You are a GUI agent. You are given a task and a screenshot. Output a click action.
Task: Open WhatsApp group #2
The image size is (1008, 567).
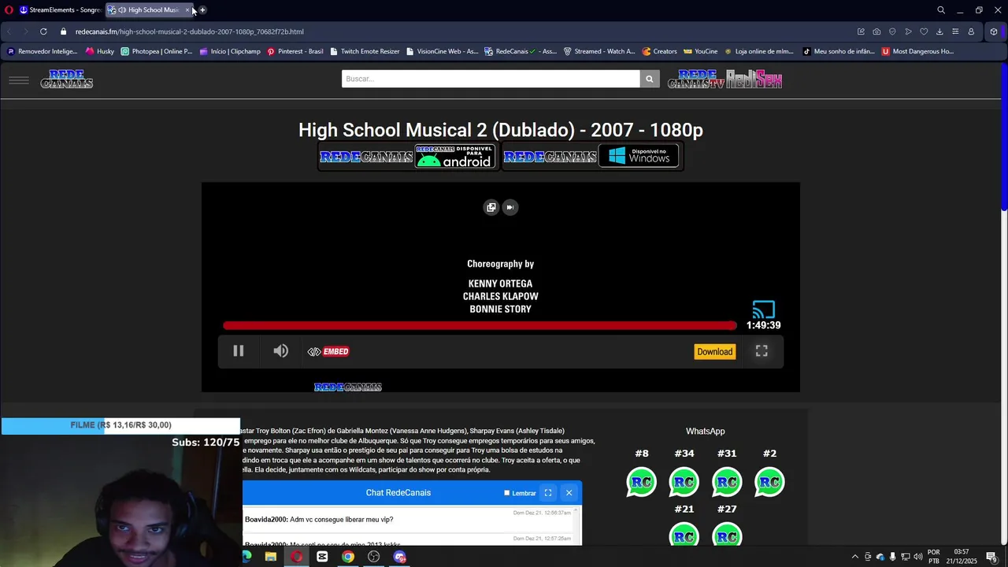[x=769, y=481]
